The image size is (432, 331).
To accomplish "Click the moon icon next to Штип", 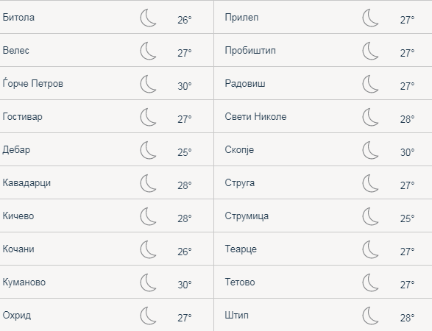I will pyautogui.click(x=371, y=316).
